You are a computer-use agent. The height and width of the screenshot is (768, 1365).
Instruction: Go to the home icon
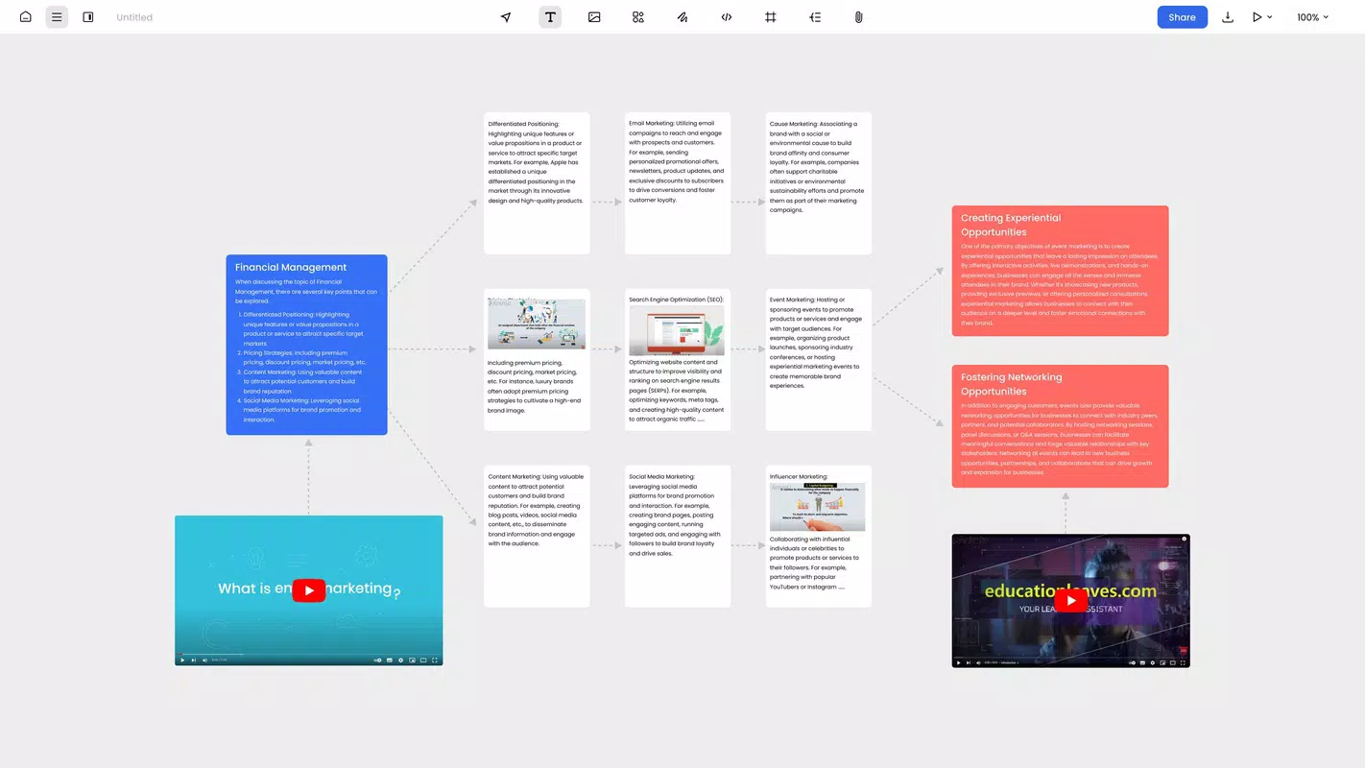click(x=26, y=17)
